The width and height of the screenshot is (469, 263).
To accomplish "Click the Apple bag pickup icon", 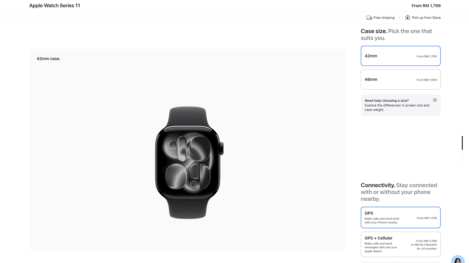I will pyautogui.click(x=407, y=18).
